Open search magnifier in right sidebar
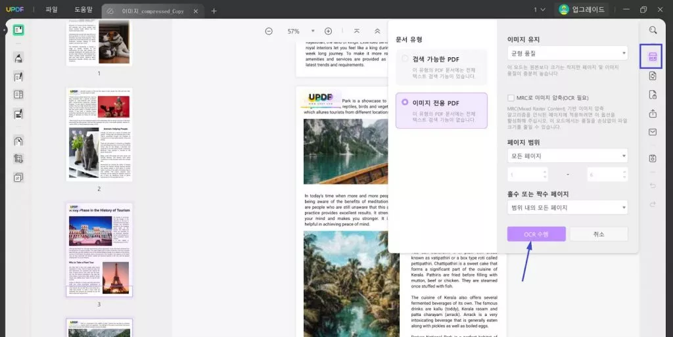The height and width of the screenshot is (337, 673). tap(653, 30)
